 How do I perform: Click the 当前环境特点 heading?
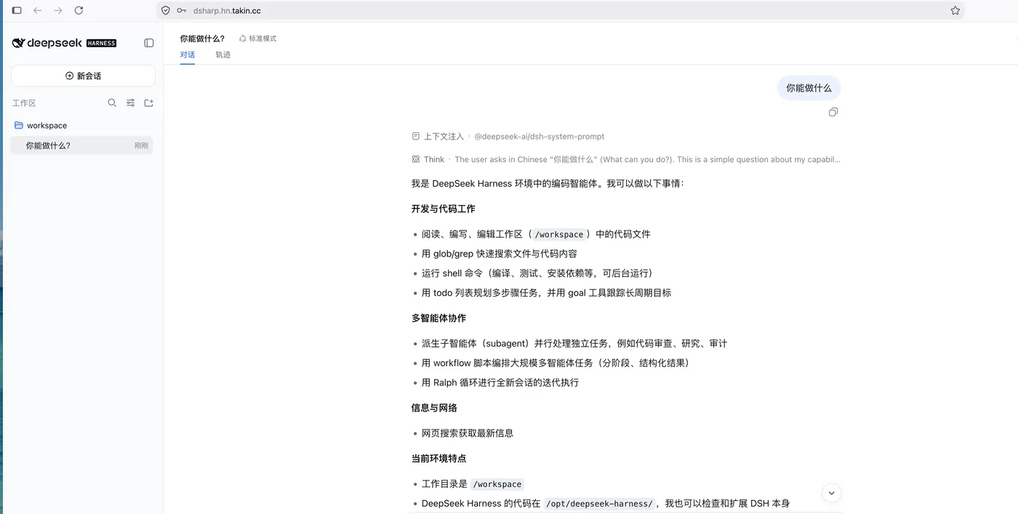[439, 459]
